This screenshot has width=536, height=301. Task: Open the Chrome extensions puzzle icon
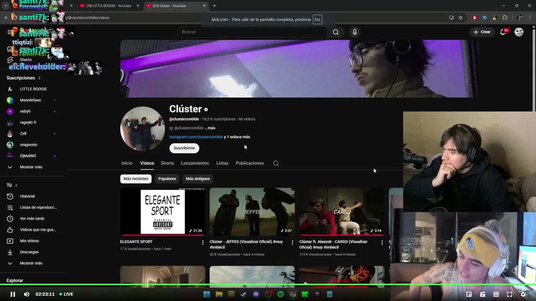505,18
